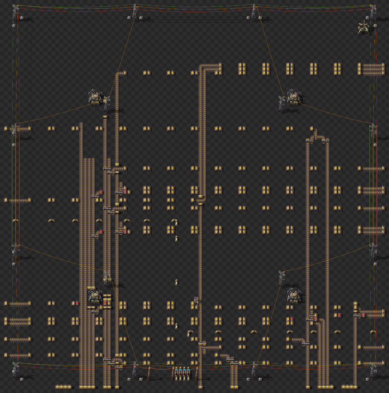389x393 pixels.
Task: Select the big pole above the lower-right roboport
Action: (x=282, y=278)
